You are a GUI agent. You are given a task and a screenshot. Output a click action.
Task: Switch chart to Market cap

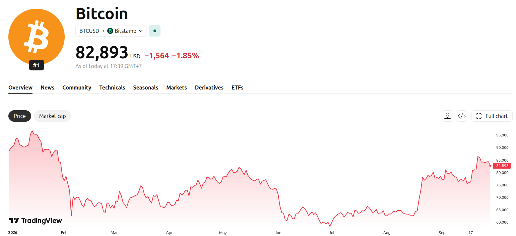point(53,116)
